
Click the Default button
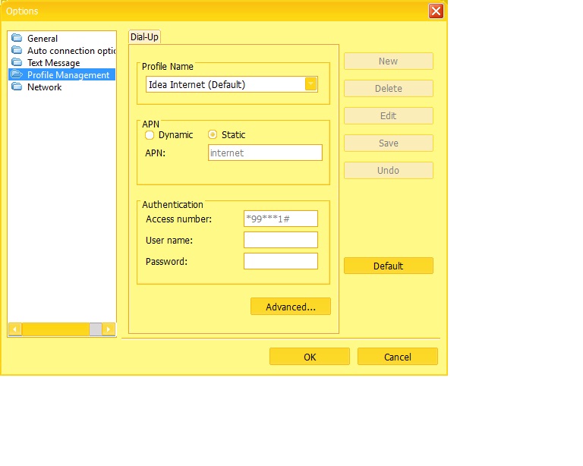[388, 266]
